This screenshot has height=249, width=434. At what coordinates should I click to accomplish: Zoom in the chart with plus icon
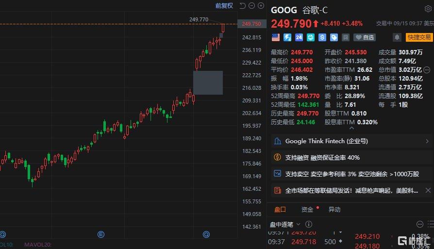coord(261,5)
